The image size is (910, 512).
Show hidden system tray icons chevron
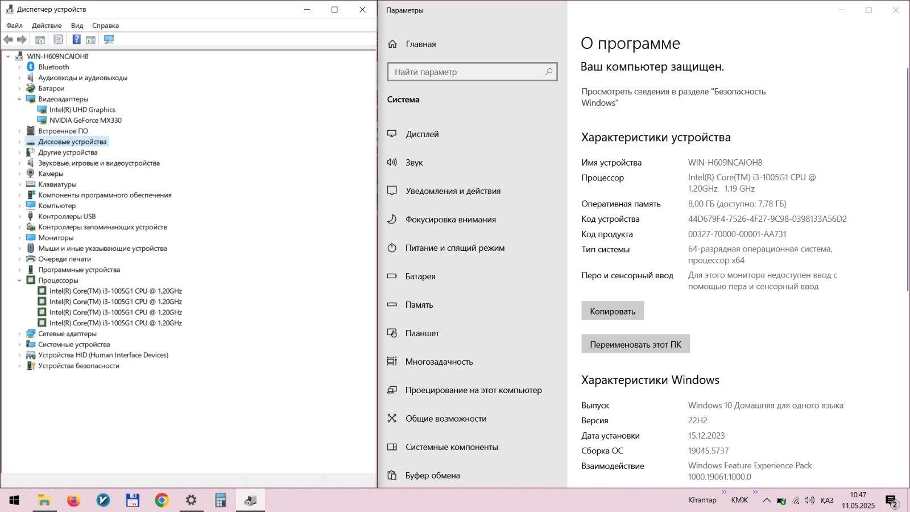click(767, 501)
